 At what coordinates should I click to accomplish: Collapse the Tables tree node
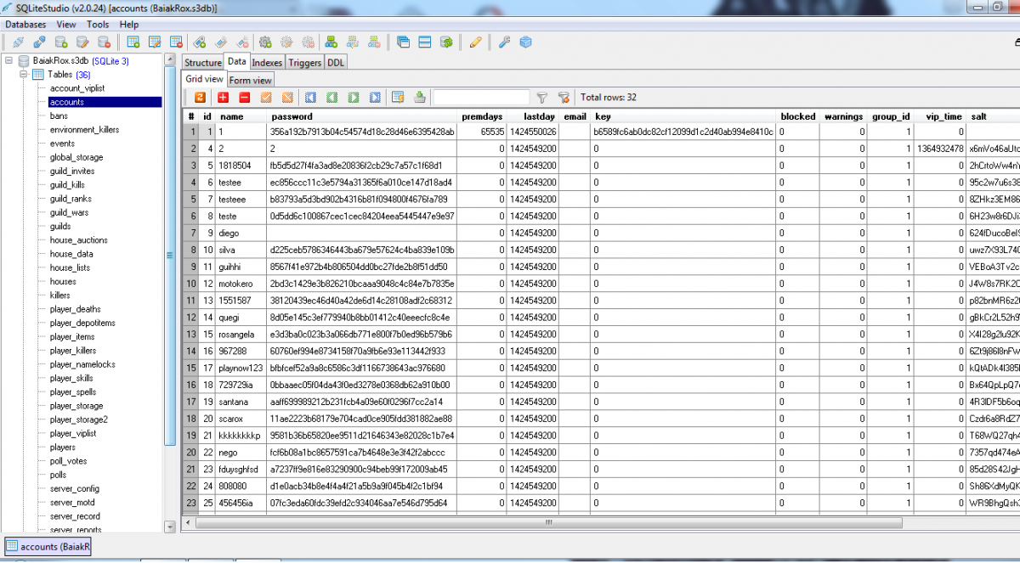click(x=25, y=75)
